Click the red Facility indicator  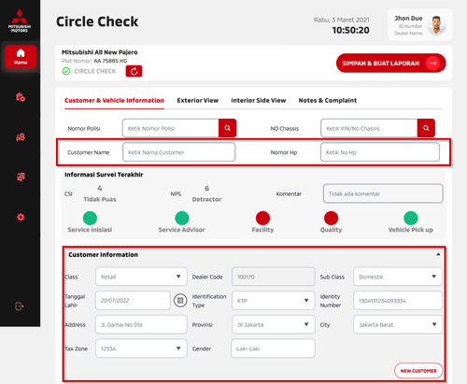(x=262, y=218)
